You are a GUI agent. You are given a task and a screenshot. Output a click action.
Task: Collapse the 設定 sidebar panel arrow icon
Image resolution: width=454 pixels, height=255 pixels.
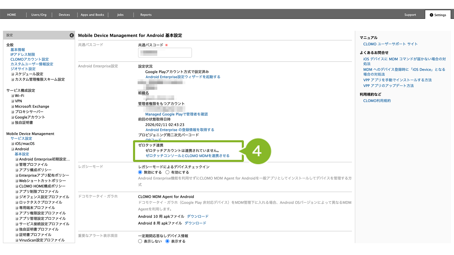(72, 35)
